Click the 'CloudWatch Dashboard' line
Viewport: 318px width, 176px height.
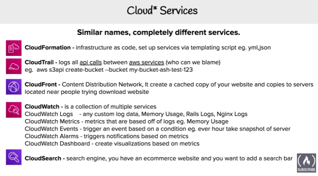pyautogui.click(x=112, y=143)
